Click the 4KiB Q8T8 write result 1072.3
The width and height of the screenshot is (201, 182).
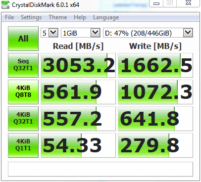[155, 92]
